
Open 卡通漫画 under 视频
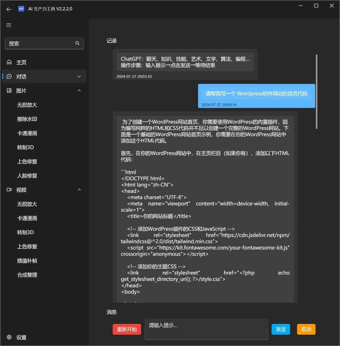27,218
